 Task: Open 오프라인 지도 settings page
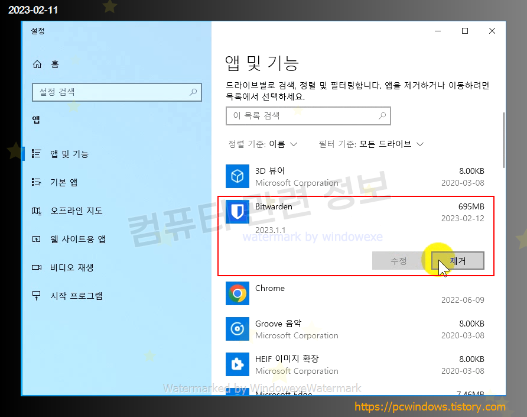coord(76,211)
